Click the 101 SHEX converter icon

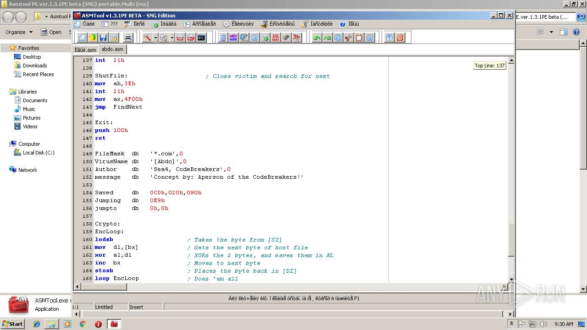(x=276, y=38)
